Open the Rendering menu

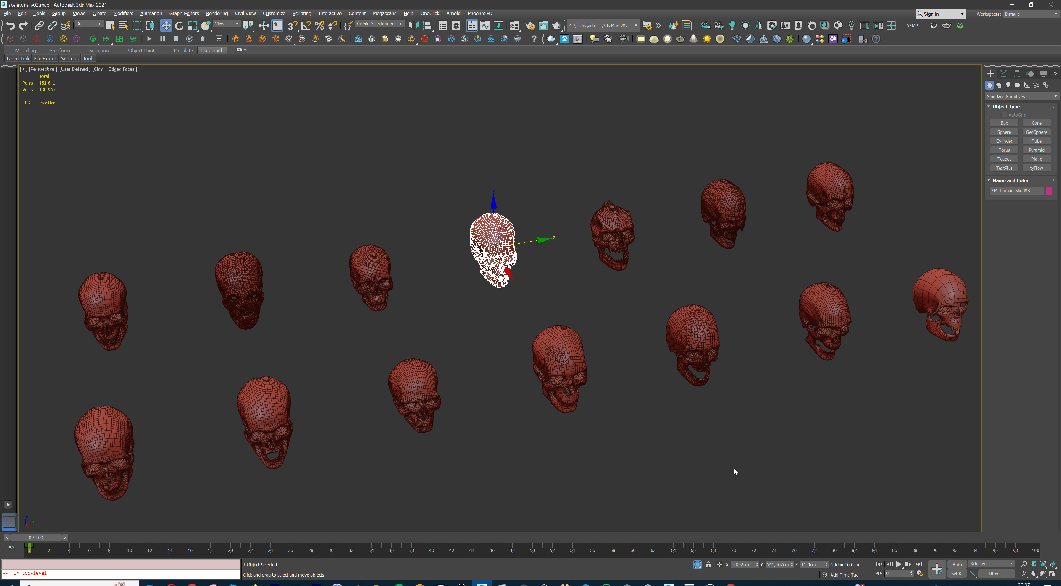217,14
